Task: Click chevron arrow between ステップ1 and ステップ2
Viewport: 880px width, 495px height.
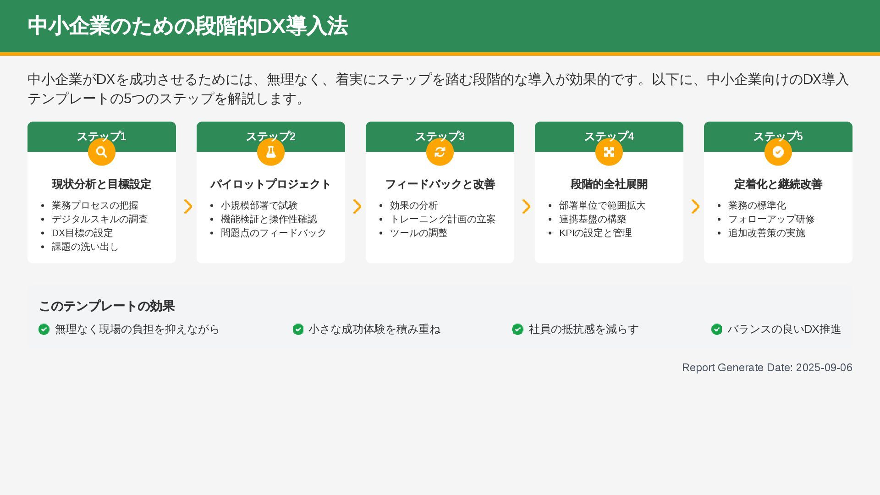Action: (x=188, y=206)
